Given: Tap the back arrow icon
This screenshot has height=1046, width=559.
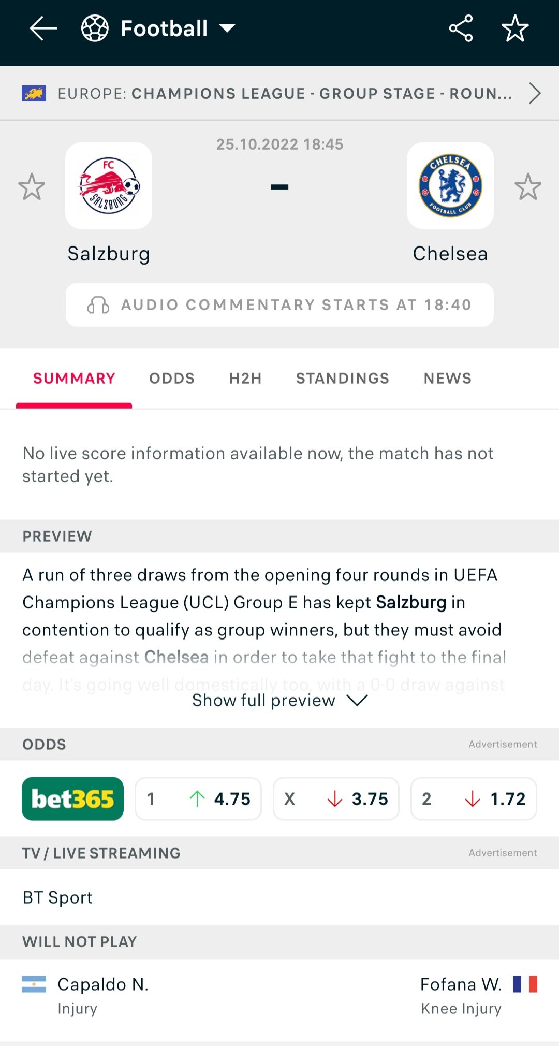Looking at the screenshot, I should 43,28.
